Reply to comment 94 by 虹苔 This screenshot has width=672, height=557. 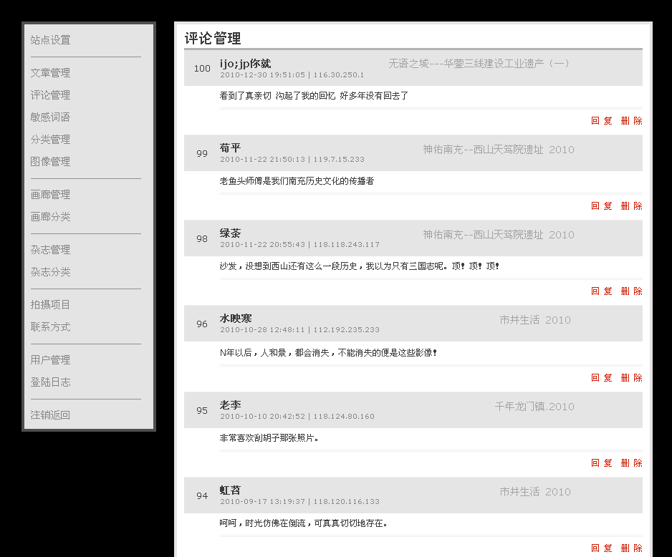click(601, 548)
